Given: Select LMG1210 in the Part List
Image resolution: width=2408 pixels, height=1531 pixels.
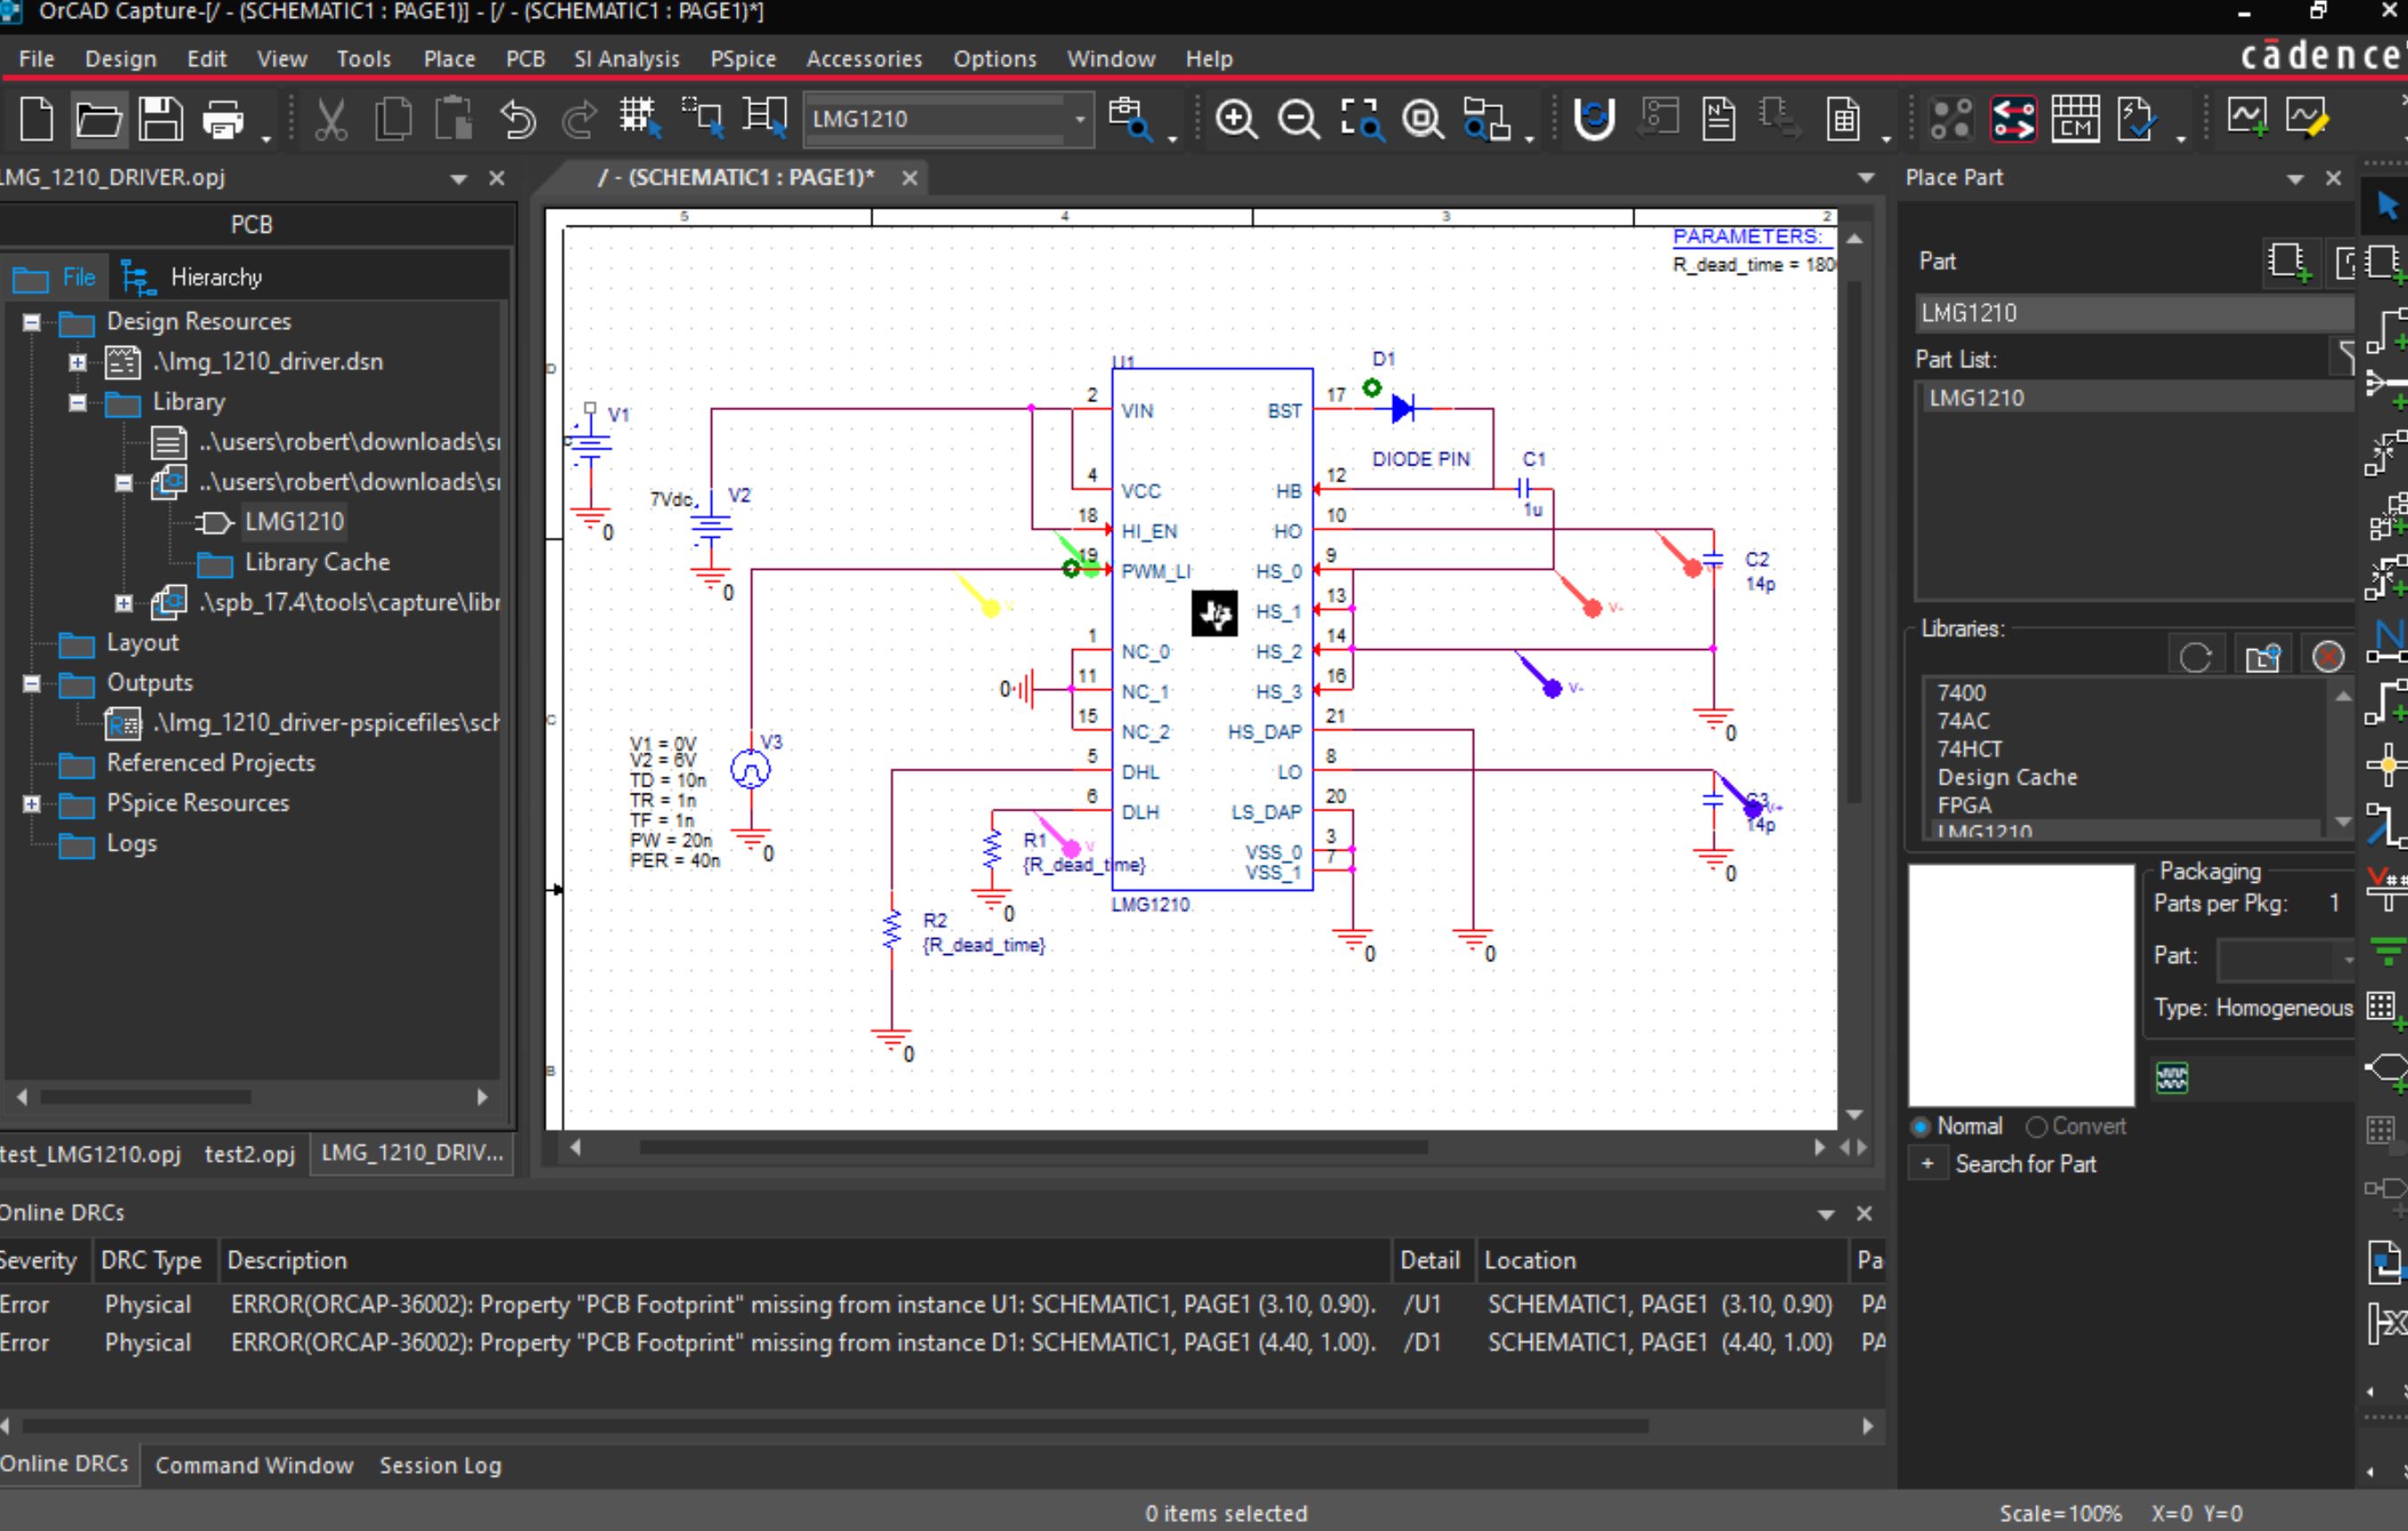Looking at the screenshot, I should pos(1976,398).
